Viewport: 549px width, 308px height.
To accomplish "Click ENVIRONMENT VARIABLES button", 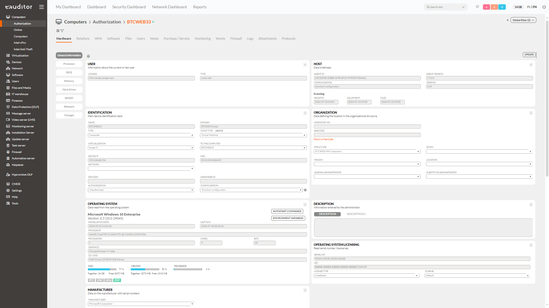I will coord(288,218).
